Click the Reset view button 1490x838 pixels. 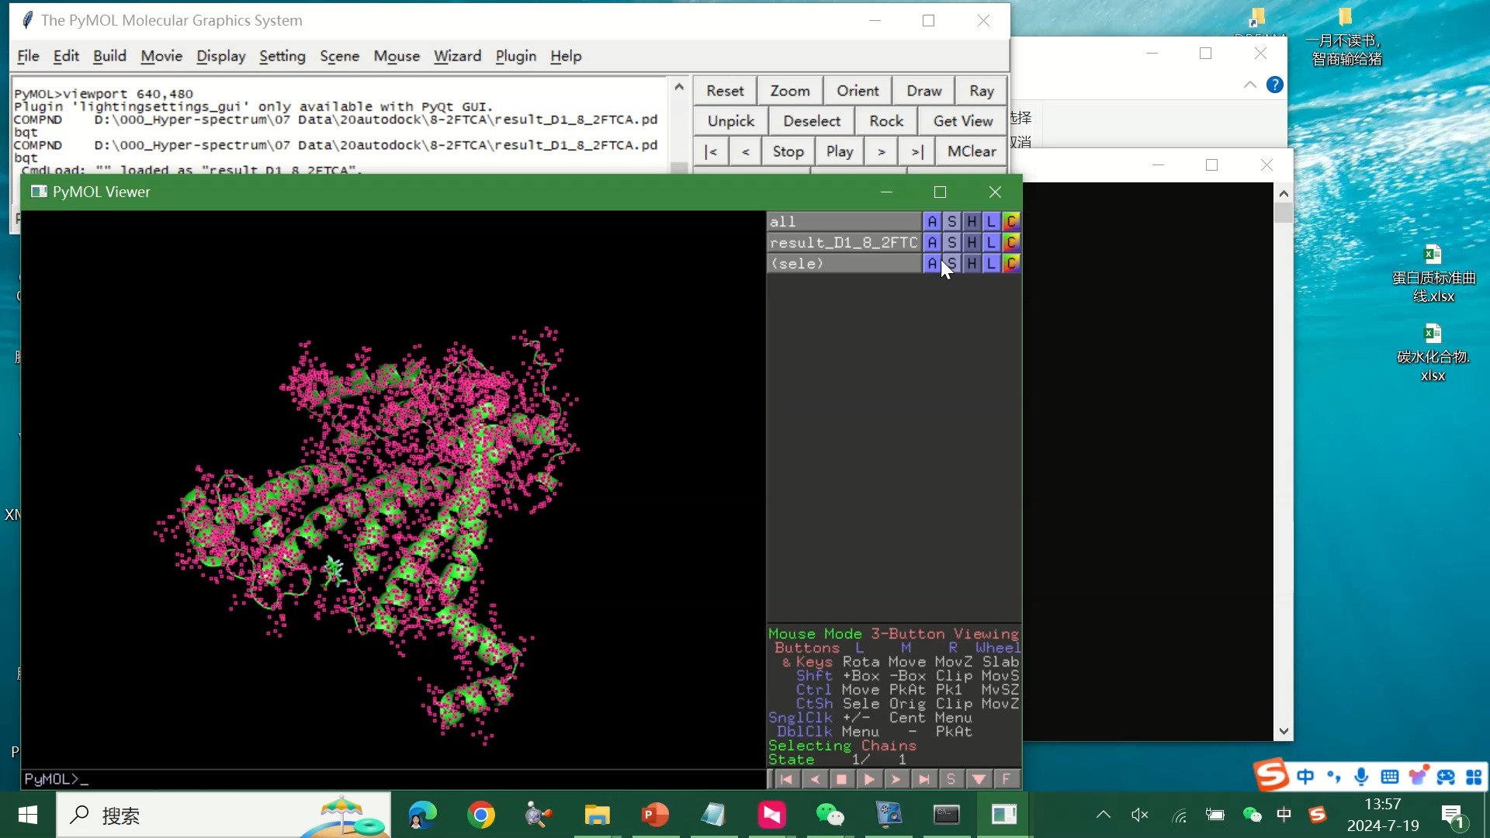click(x=726, y=90)
